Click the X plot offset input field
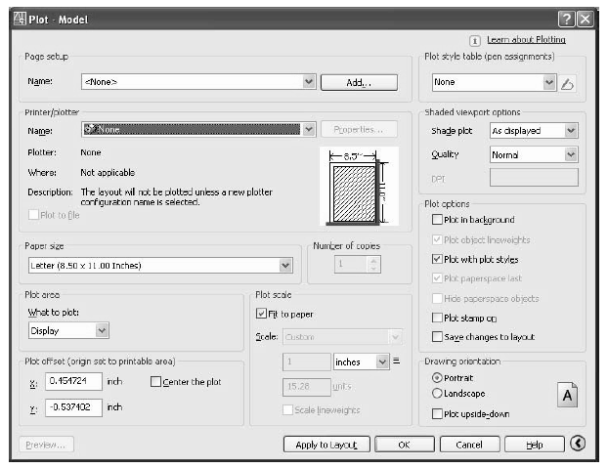Viewport: 608px width, 468px height. [72, 383]
